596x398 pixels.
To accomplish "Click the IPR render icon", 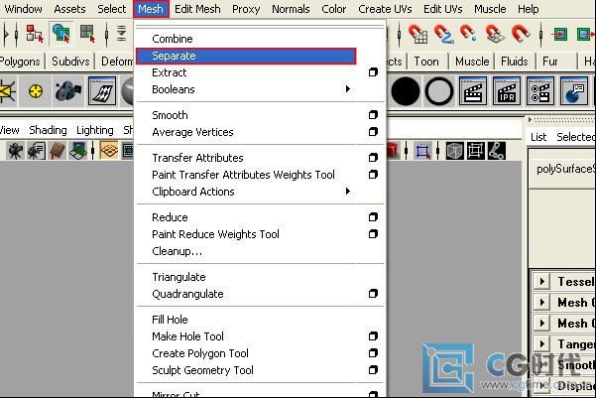I will 507,91.
